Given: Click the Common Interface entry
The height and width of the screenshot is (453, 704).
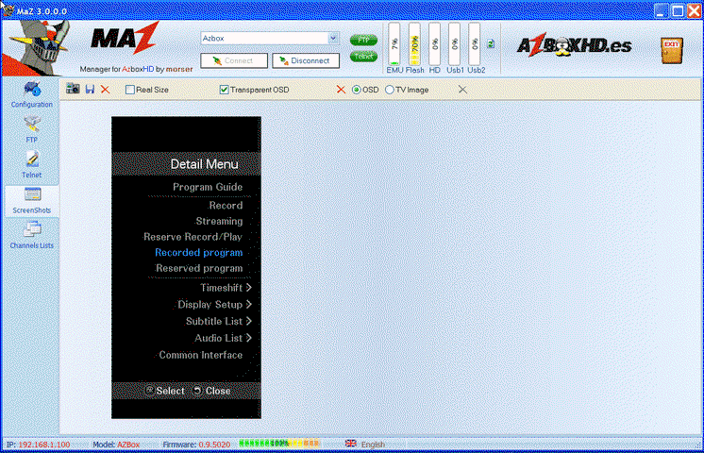Looking at the screenshot, I should click(x=201, y=355).
